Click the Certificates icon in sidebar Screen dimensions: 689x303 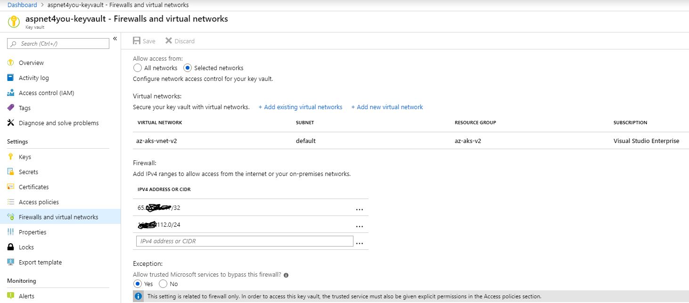tap(11, 187)
